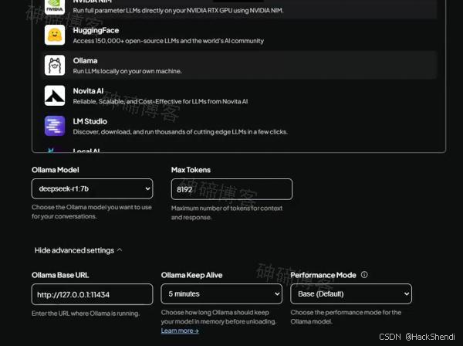This screenshot has width=463, height=346.
Task: Click the 'Ollama Model' label
Action: 56,170
